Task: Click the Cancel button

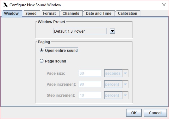Action: pos(155,113)
